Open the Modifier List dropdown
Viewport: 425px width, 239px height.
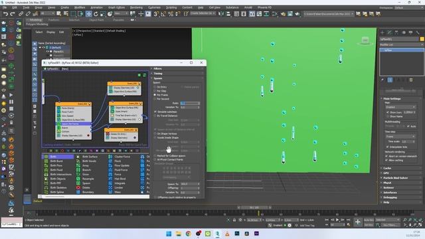click(401, 44)
